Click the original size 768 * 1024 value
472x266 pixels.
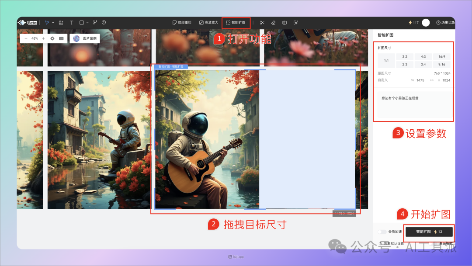(x=442, y=73)
